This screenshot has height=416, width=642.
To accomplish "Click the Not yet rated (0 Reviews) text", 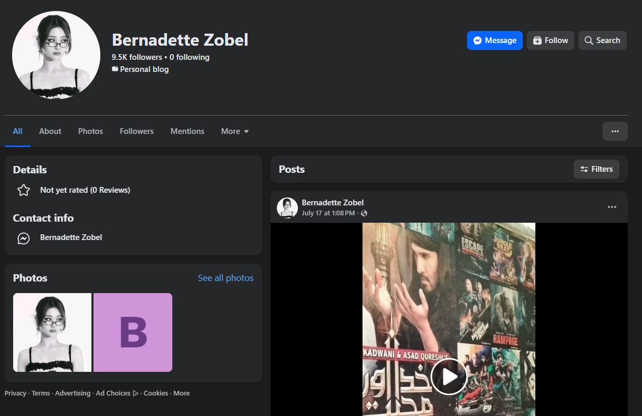I will tap(85, 190).
